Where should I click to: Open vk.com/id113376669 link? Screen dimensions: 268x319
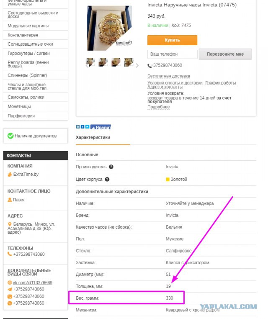[33, 283]
